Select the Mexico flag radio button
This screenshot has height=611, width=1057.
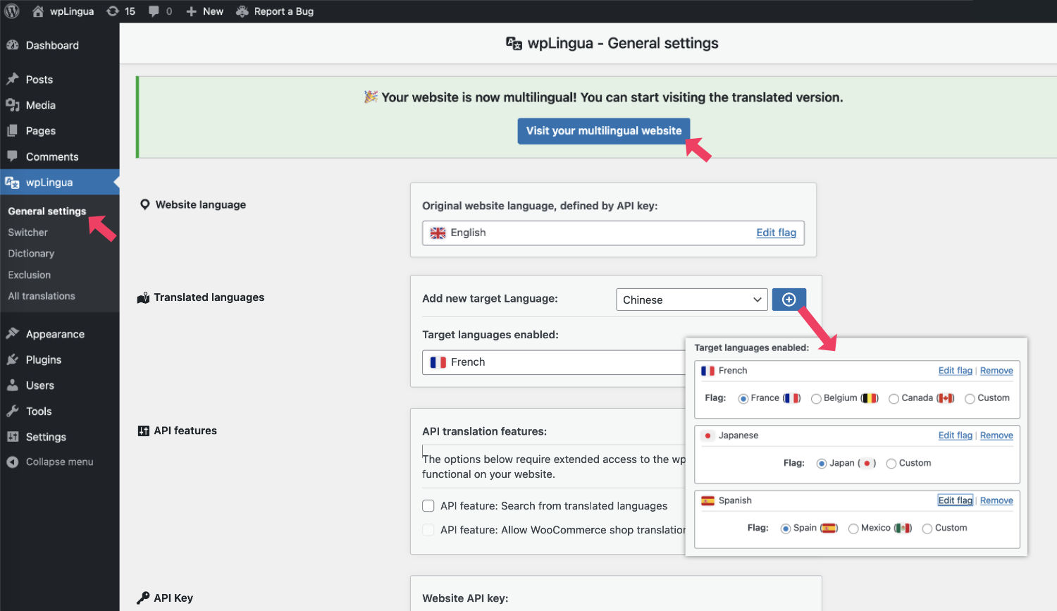[853, 529]
